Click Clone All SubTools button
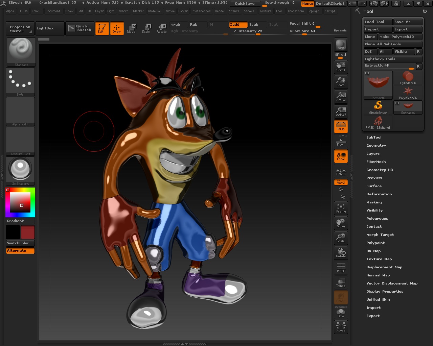Viewport: 433px width, 346px height. [393, 44]
